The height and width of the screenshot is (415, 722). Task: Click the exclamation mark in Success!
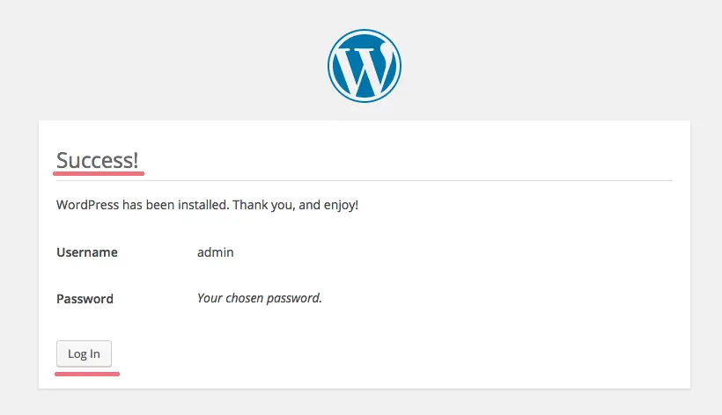pos(136,160)
